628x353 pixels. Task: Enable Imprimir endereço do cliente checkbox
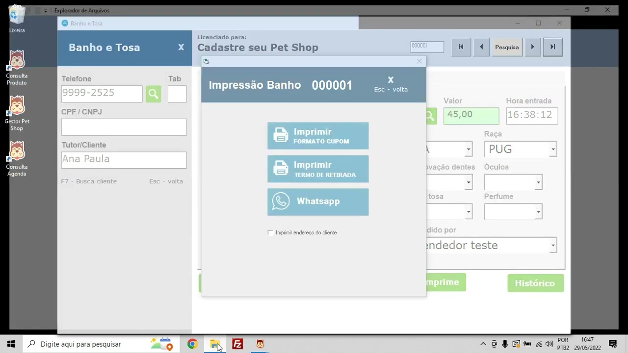pyautogui.click(x=270, y=232)
